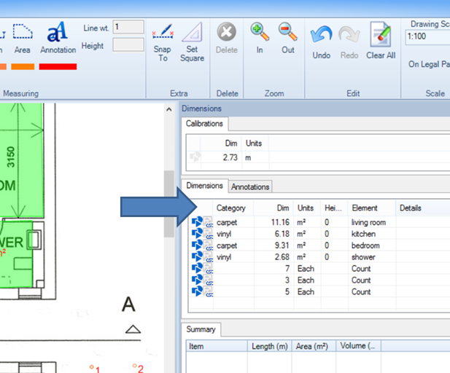
Task: Activate the Set Square tool
Action: [192, 41]
